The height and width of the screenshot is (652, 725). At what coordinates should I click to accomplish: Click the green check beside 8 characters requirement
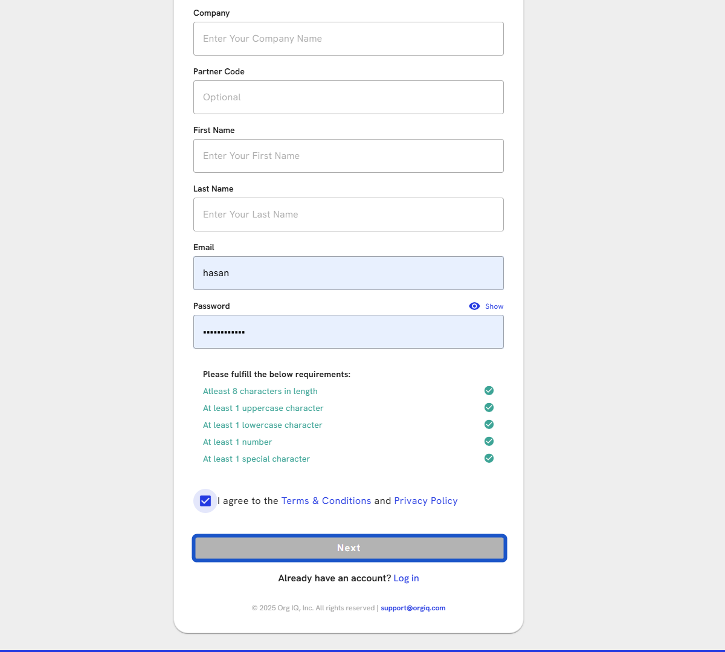[x=489, y=391]
